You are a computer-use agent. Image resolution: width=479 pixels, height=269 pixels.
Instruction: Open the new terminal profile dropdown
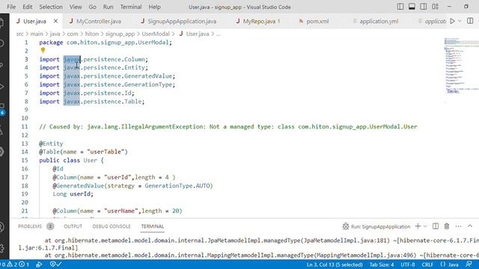click(425, 226)
